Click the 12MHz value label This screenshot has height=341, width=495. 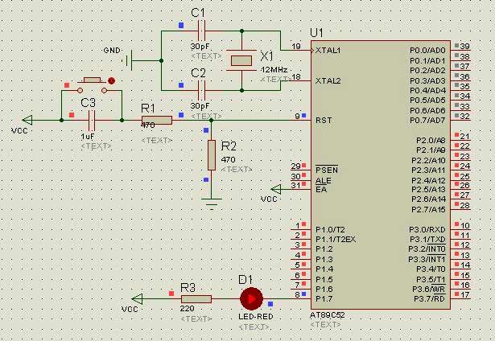[270, 70]
